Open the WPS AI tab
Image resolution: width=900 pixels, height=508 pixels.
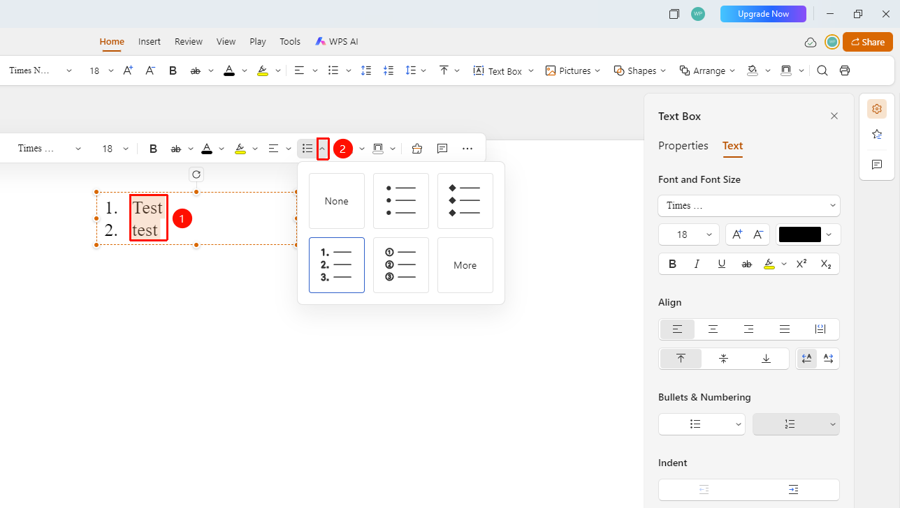(336, 42)
